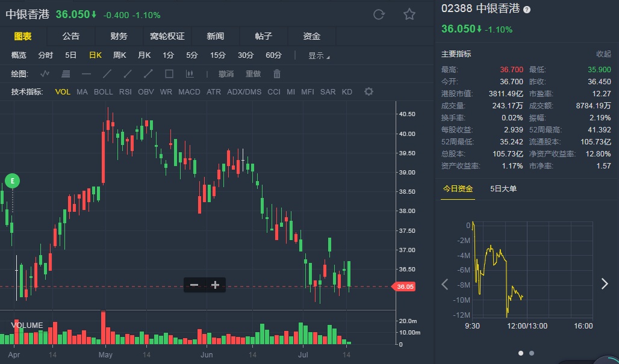Click the refresh icon beside the stock price
This screenshot has width=619, height=364.
click(x=379, y=14)
